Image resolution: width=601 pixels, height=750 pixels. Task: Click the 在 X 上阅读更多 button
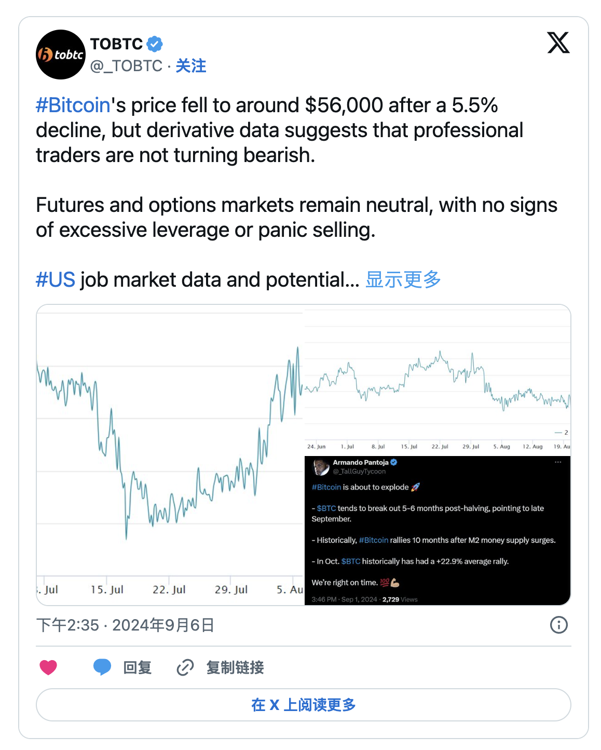click(x=304, y=705)
